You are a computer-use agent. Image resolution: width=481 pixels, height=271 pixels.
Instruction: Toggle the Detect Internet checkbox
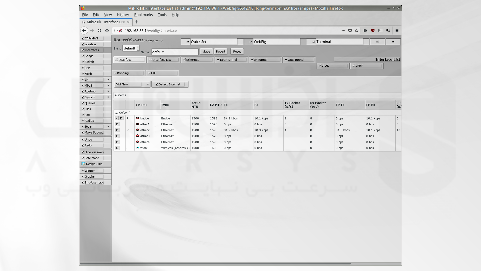(157, 84)
